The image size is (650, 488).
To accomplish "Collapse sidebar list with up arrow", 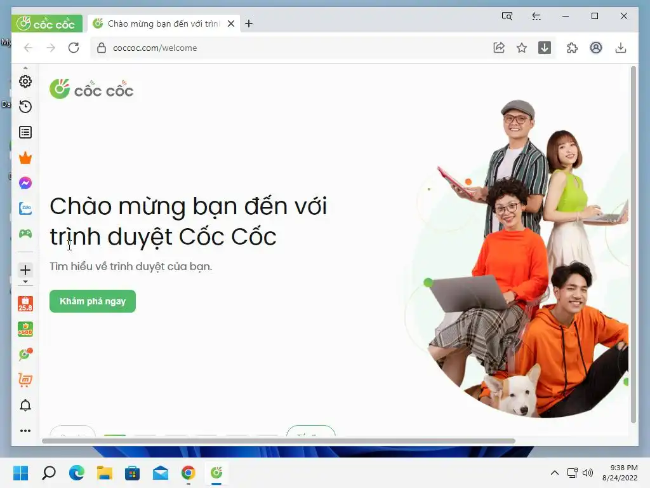I will tap(25, 67).
